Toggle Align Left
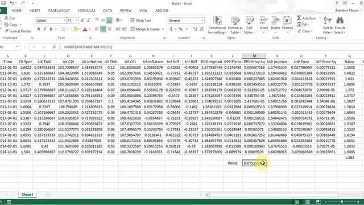Screen dimensions: 364x205 tap(97, 29)
